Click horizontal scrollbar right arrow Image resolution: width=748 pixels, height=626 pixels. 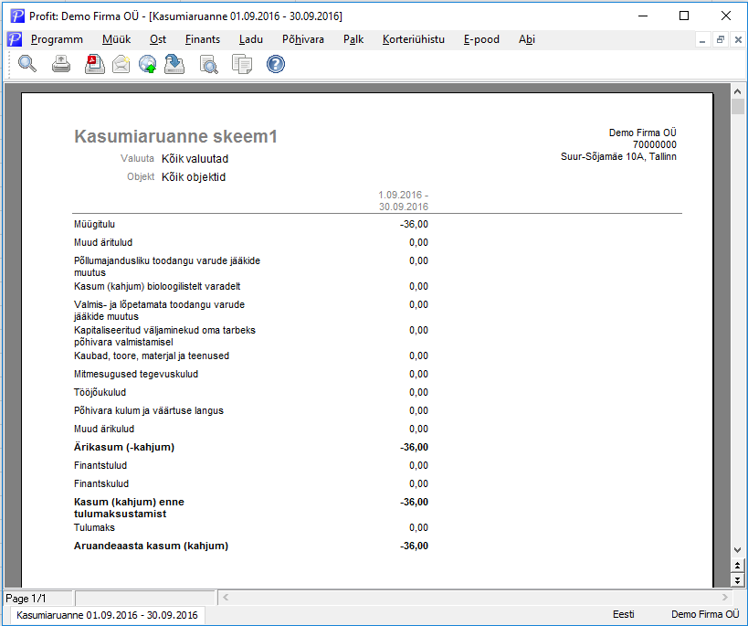724,598
